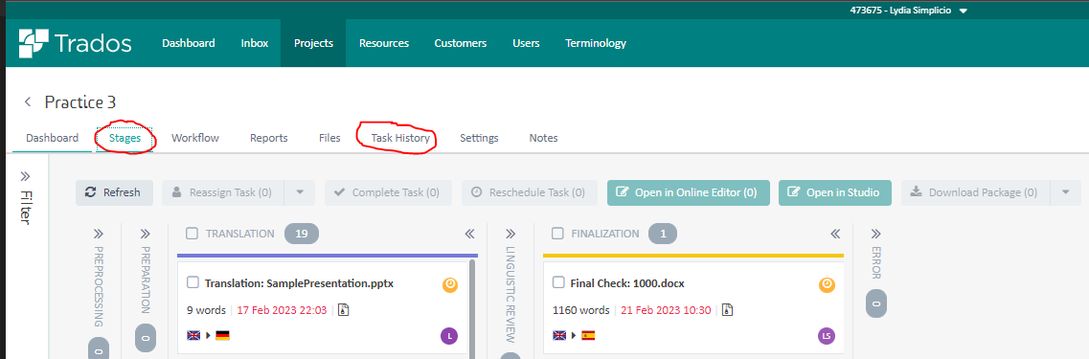
Task: Tick the Final Check: 1000.docx task checkbox
Action: tap(557, 282)
